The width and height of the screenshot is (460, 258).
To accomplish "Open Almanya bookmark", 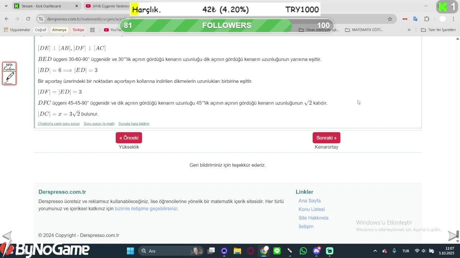I will click(59, 30).
